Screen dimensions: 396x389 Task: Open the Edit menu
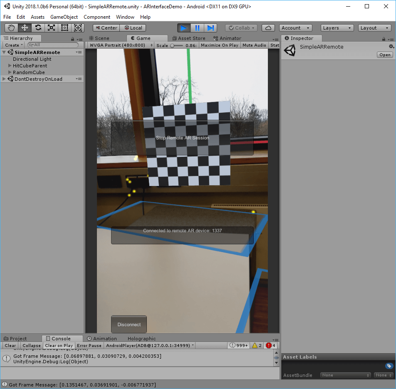(x=21, y=17)
